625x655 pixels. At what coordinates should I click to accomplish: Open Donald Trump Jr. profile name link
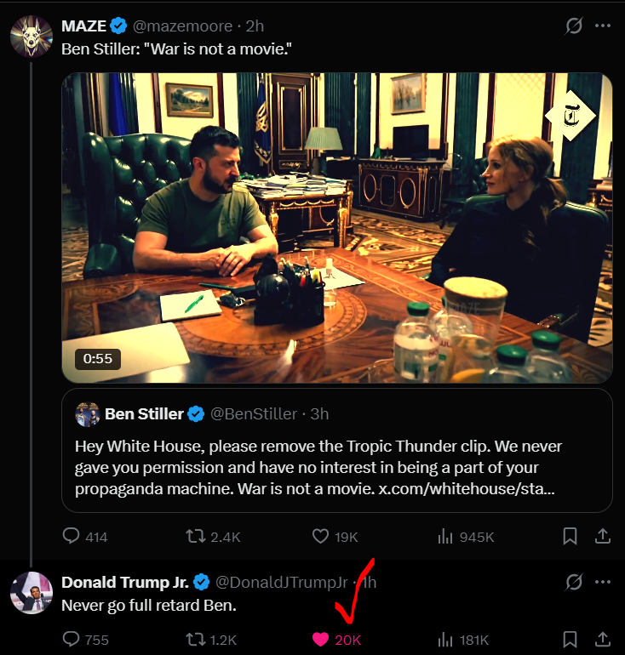[125, 583]
